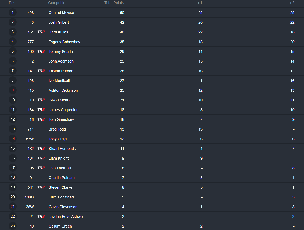
Task: Click the Pos column header
Action: (x=12, y=3)
